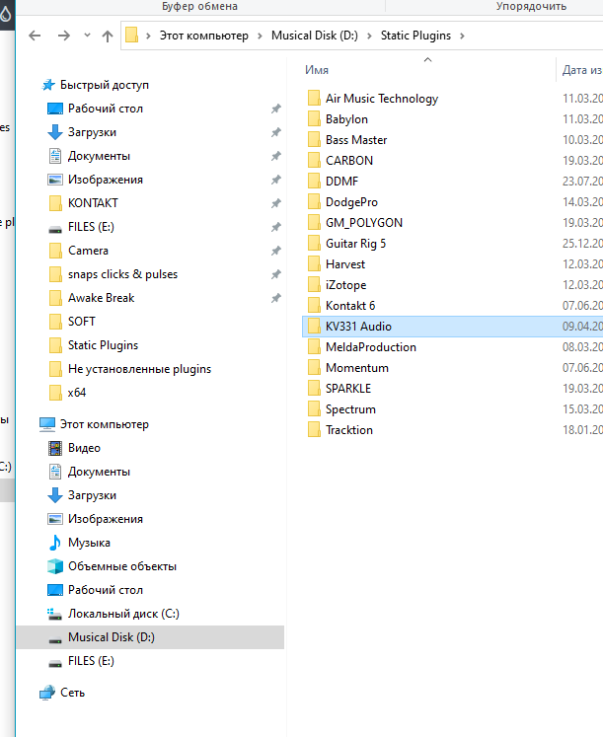Select Быстрый доступ in the navigation pane
Image resolution: width=603 pixels, height=737 pixels.
105,85
